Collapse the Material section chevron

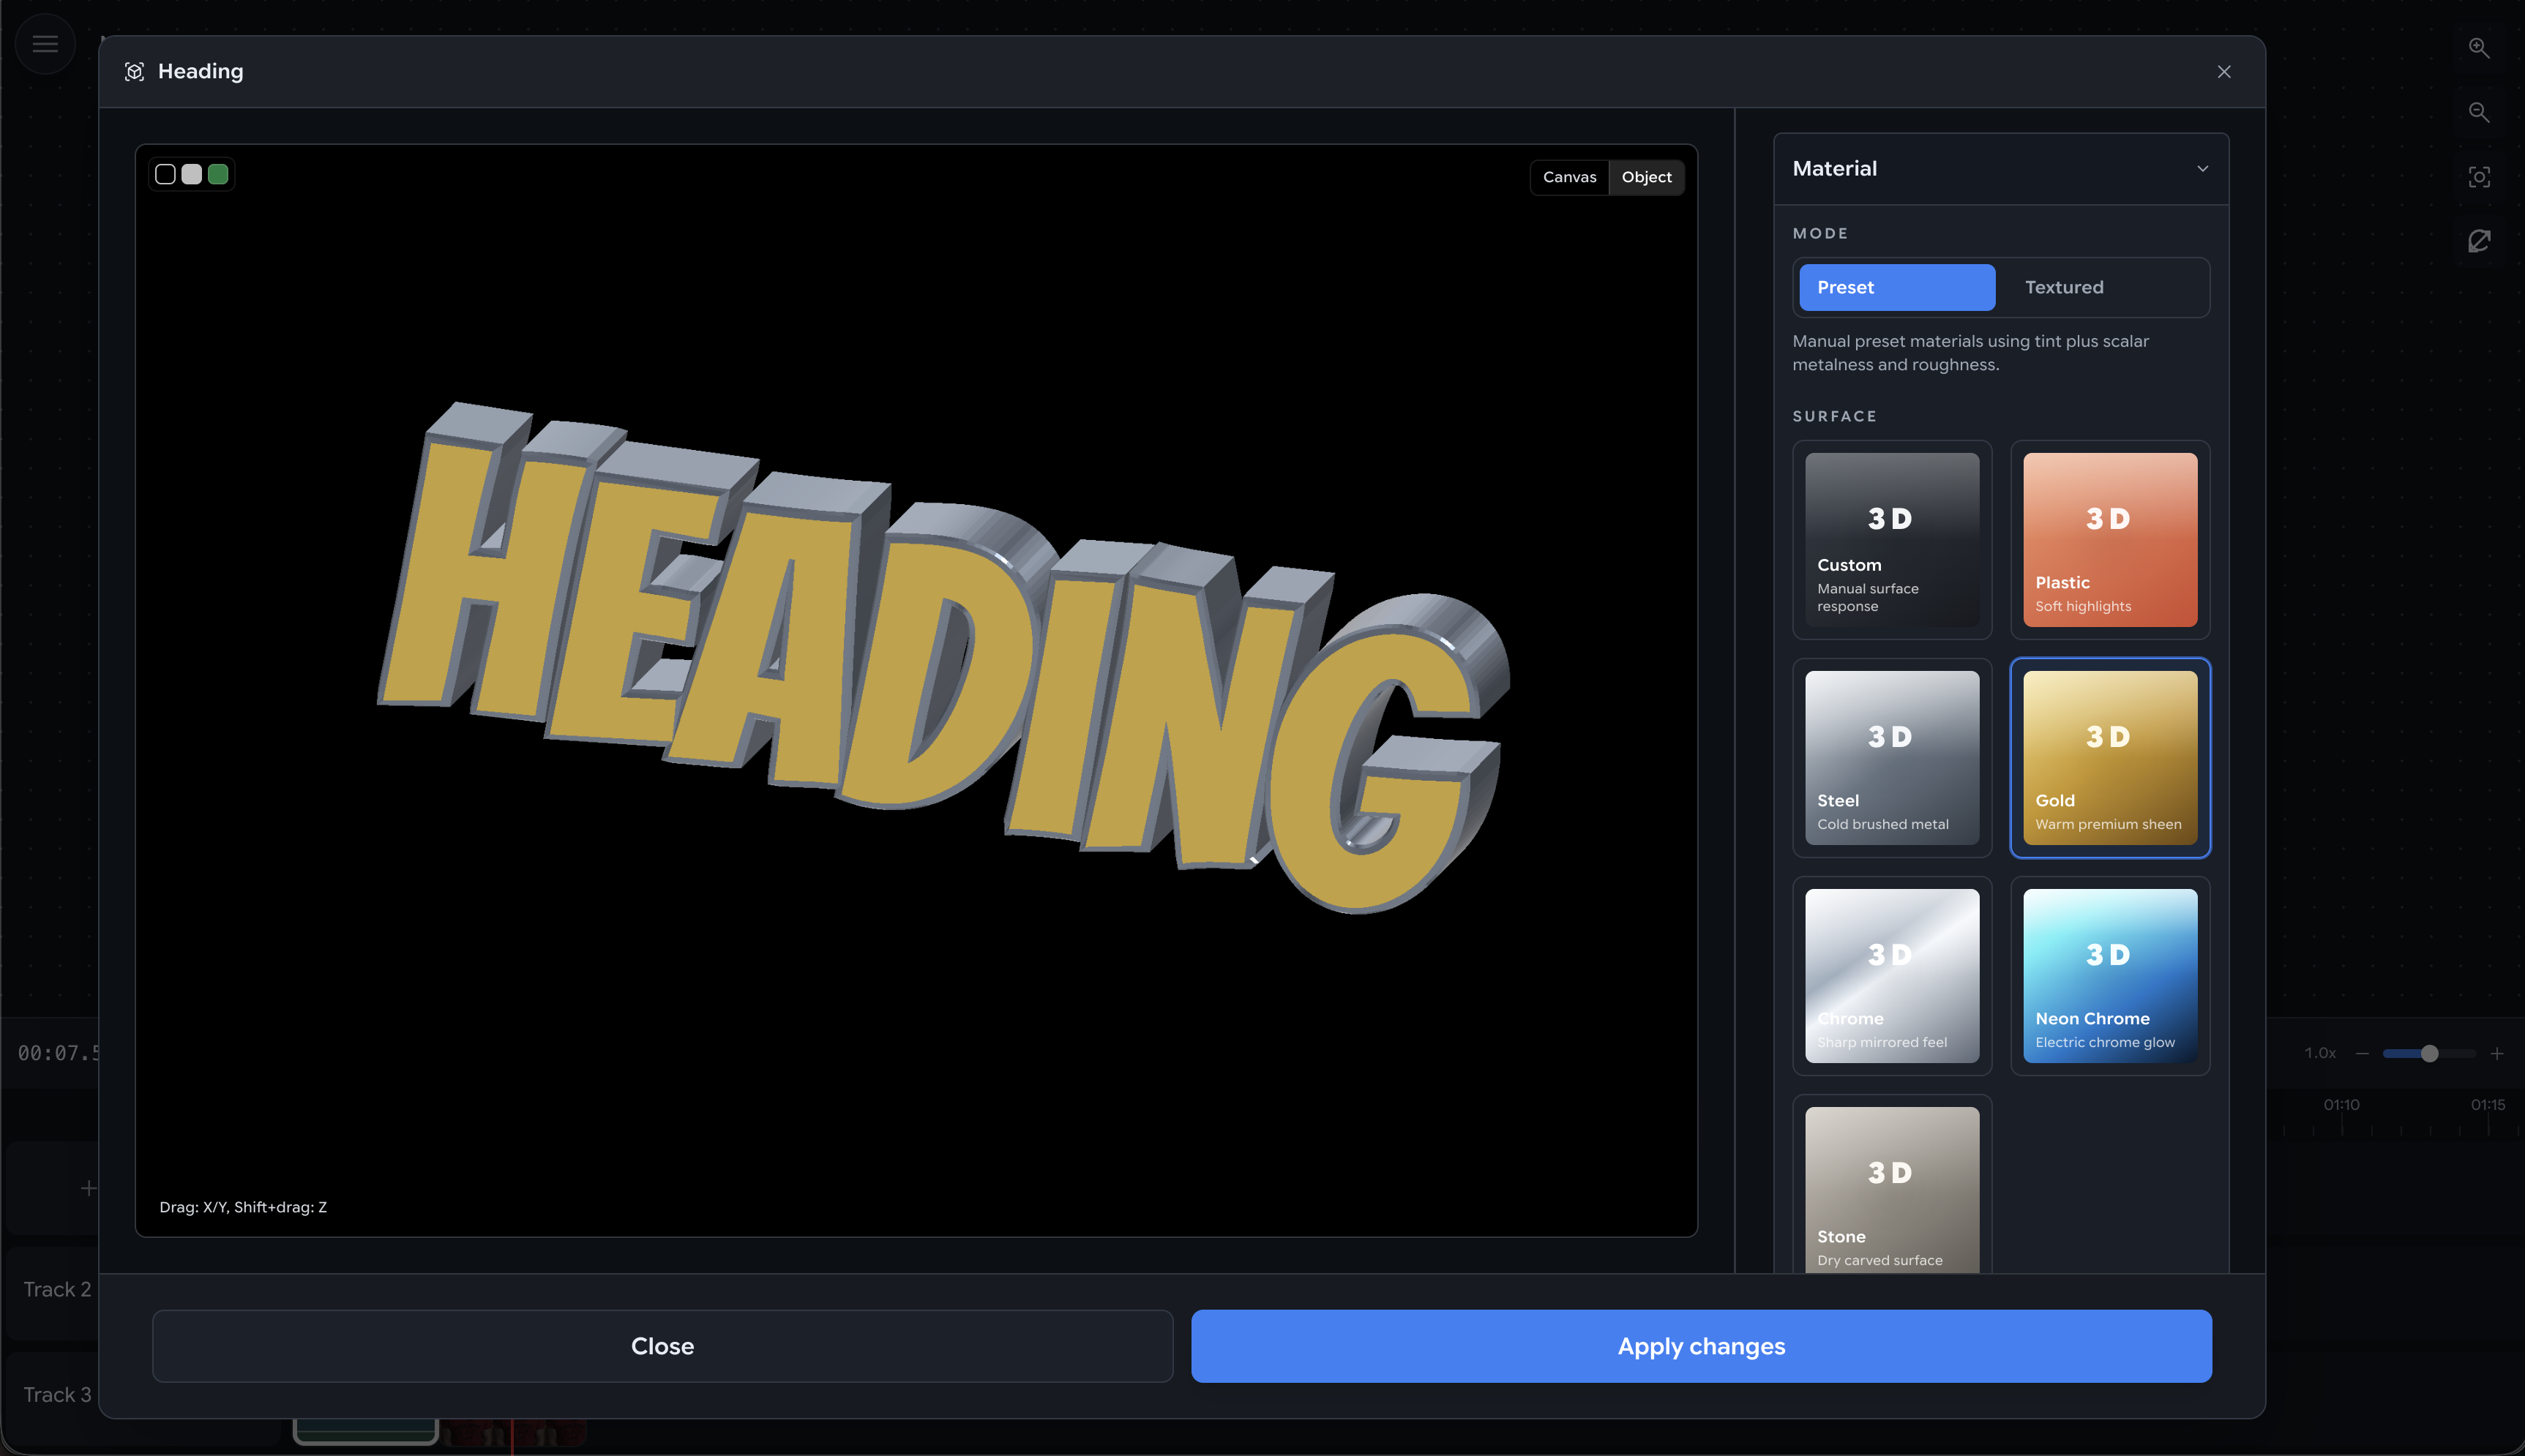point(2202,169)
